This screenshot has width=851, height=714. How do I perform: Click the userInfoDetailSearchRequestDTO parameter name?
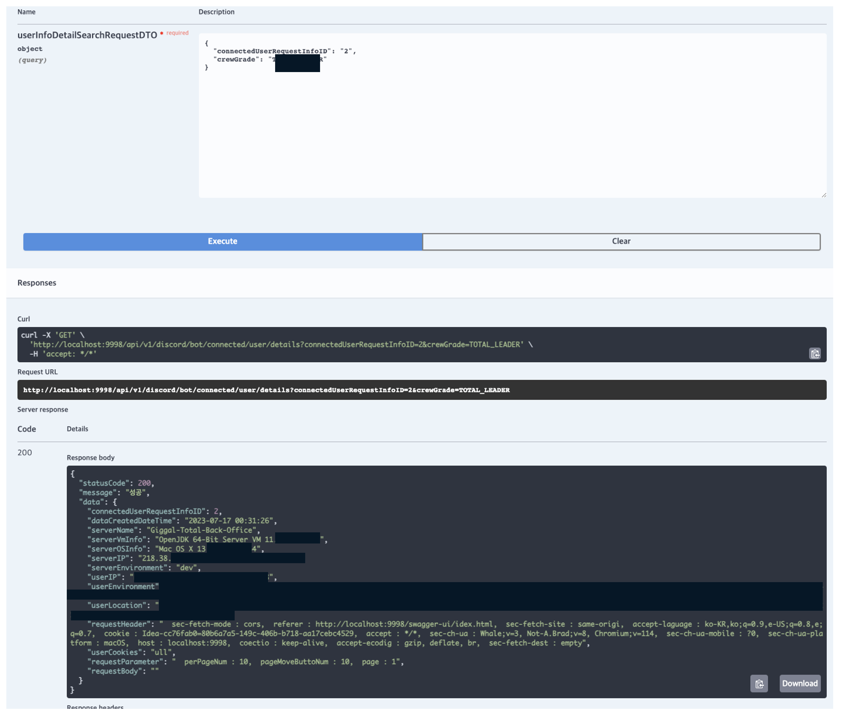coord(88,35)
